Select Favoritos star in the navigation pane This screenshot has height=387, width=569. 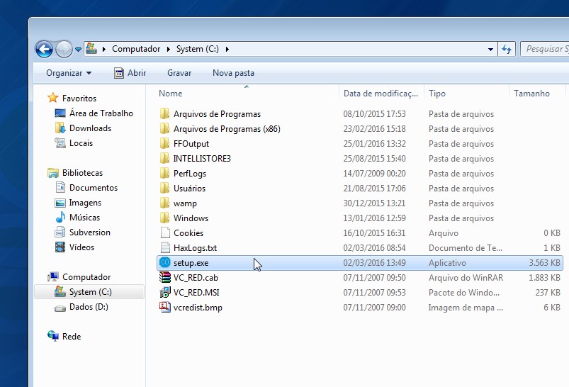click(x=53, y=98)
